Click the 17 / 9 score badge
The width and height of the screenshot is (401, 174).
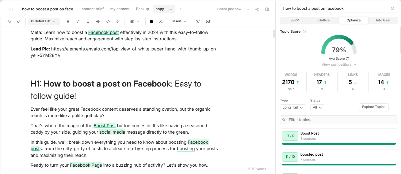(x=290, y=136)
